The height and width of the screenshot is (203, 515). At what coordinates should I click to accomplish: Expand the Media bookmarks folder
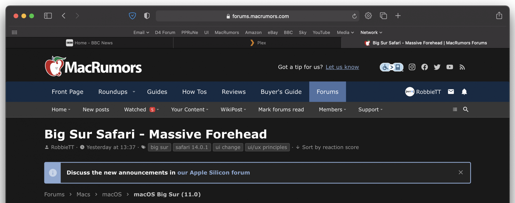point(345,32)
